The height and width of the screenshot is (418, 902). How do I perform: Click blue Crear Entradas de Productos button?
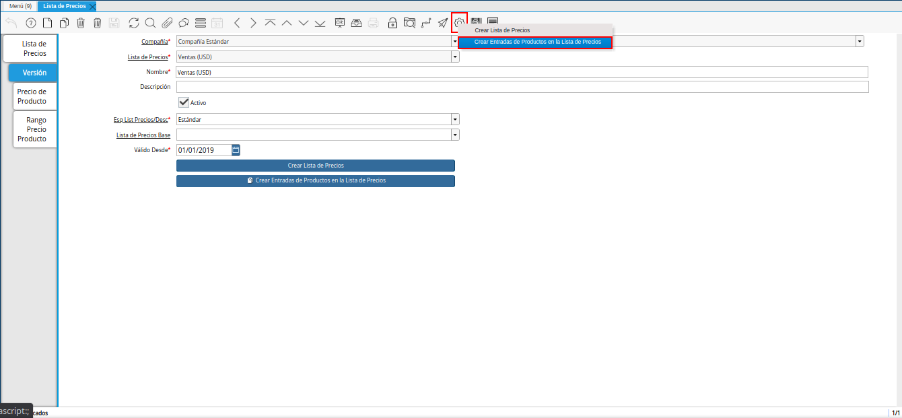click(x=316, y=181)
